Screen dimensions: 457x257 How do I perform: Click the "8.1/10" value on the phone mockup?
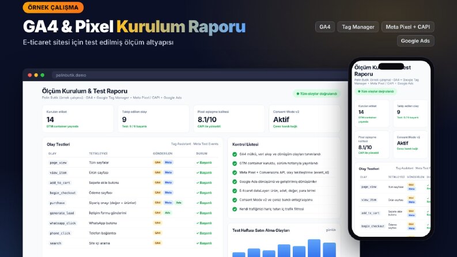point(365,148)
